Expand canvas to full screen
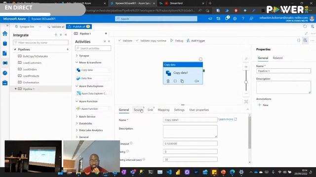 (306, 33)
